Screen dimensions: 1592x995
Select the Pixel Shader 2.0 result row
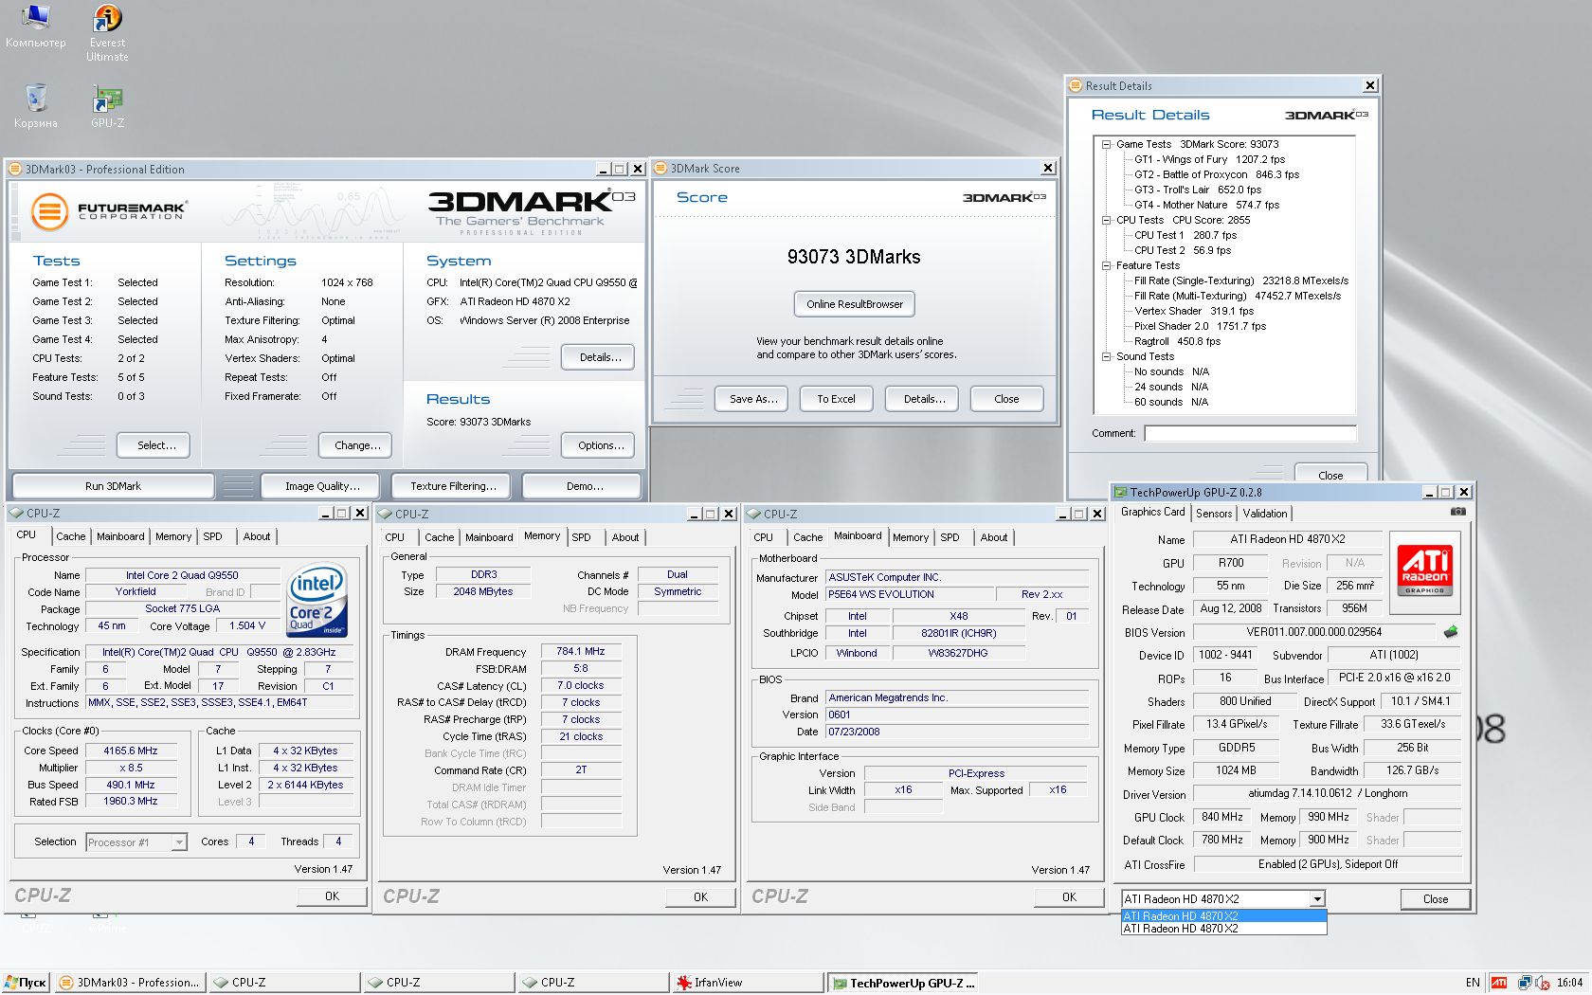pyautogui.click(x=1200, y=326)
